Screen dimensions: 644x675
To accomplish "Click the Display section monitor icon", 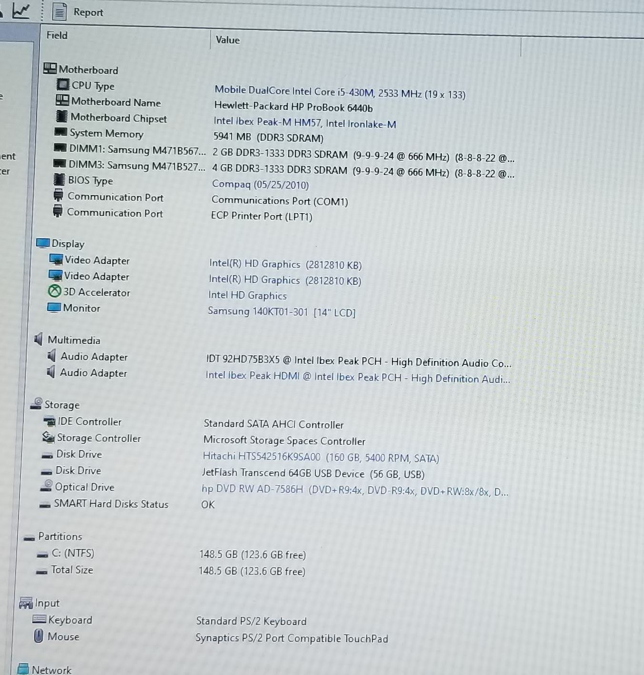I will 43,243.
